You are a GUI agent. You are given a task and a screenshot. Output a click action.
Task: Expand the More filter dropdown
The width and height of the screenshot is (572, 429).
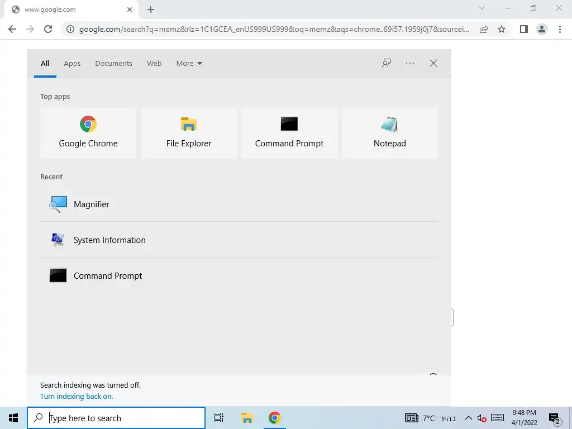(189, 64)
